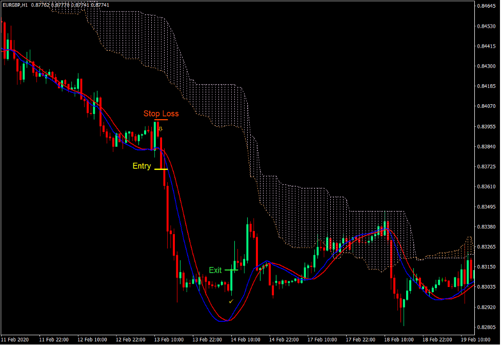Click the 13 Feb 10:00 timestamp label

click(x=169, y=339)
